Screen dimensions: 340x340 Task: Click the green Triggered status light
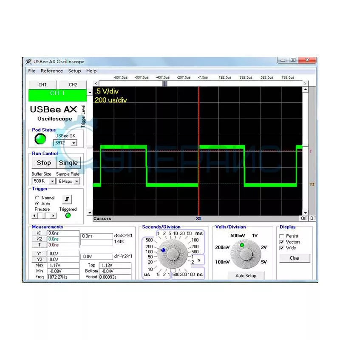(x=68, y=215)
